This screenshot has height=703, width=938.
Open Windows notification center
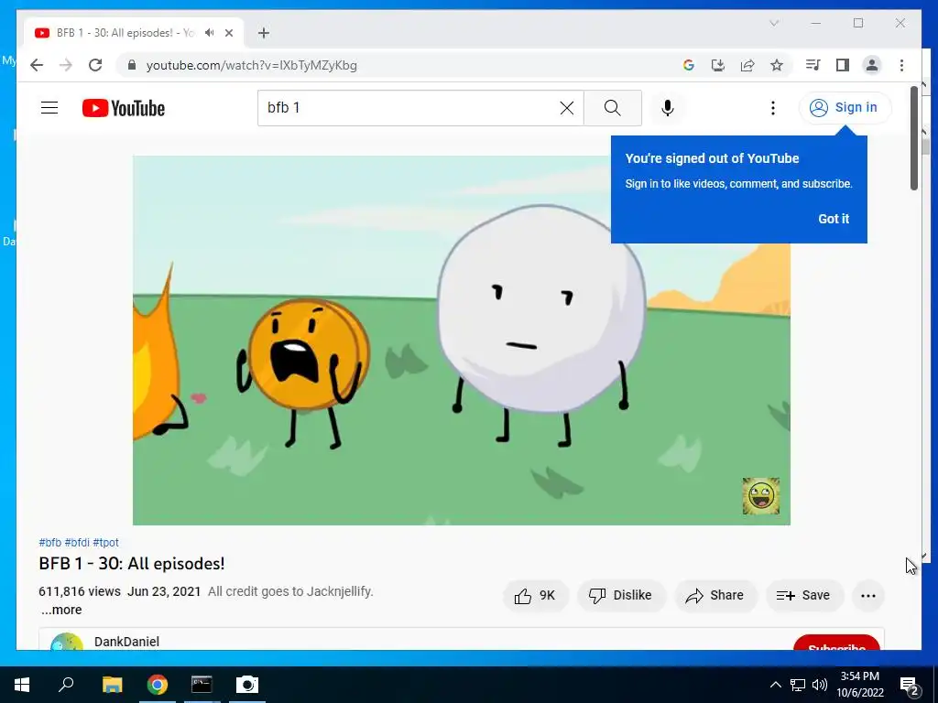coord(910,685)
